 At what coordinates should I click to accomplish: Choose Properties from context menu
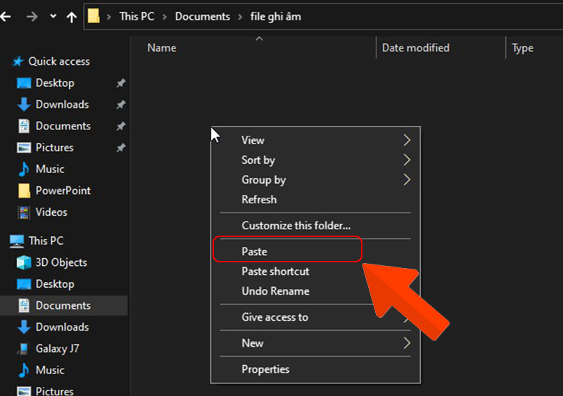[x=315, y=369]
